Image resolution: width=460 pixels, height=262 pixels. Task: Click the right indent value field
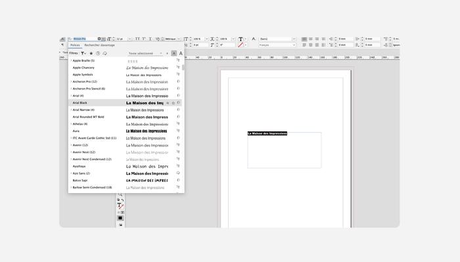click(372, 39)
